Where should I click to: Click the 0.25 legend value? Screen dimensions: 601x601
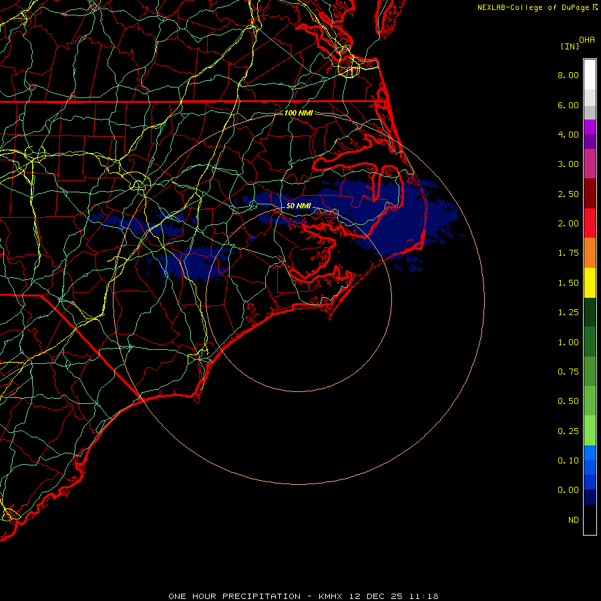tap(568, 431)
